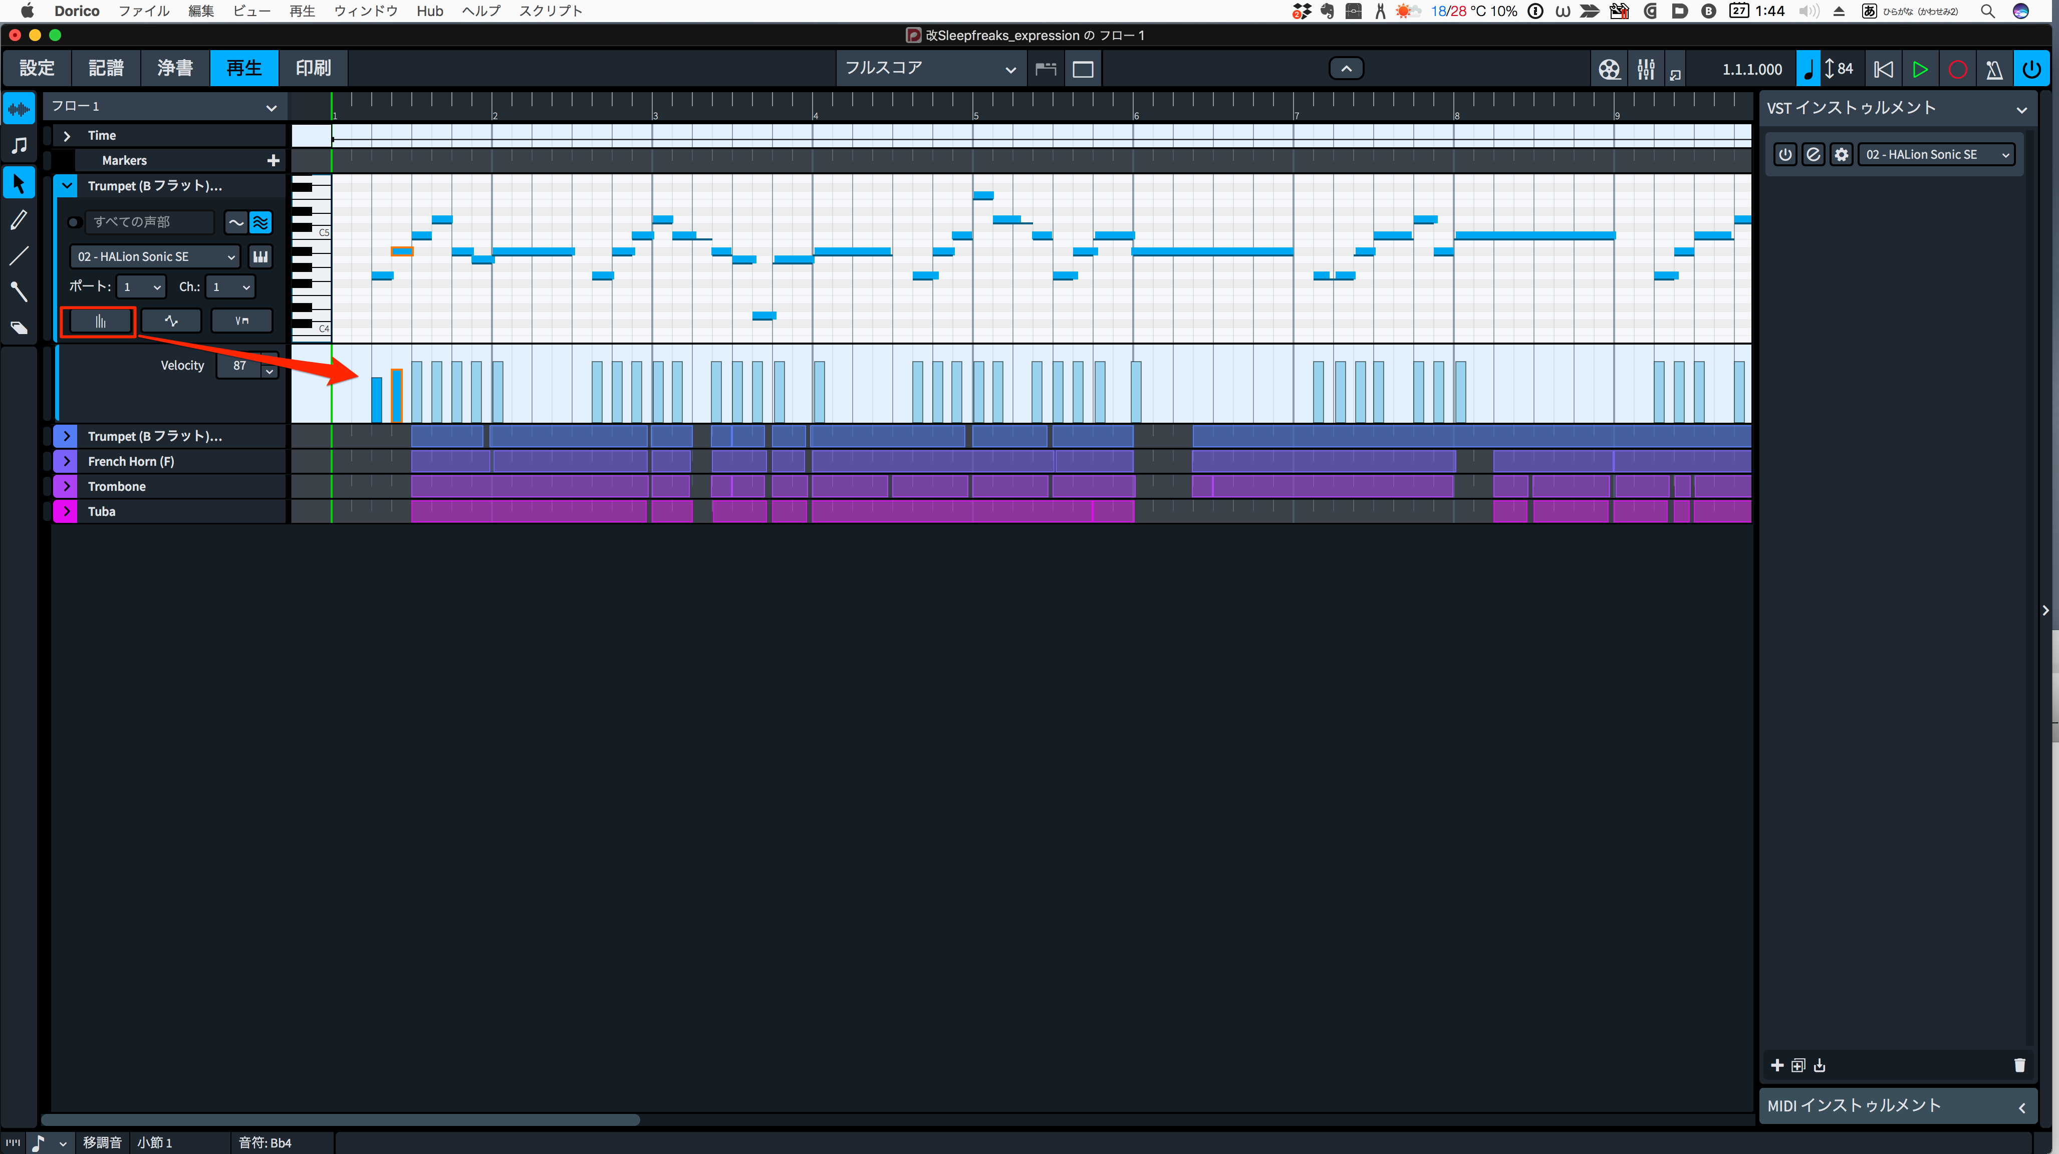Viewport: 2059px width, 1154px height.
Task: Expand the MIDI インストゥルメント panel
Action: pyautogui.click(x=2021, y=1107)
